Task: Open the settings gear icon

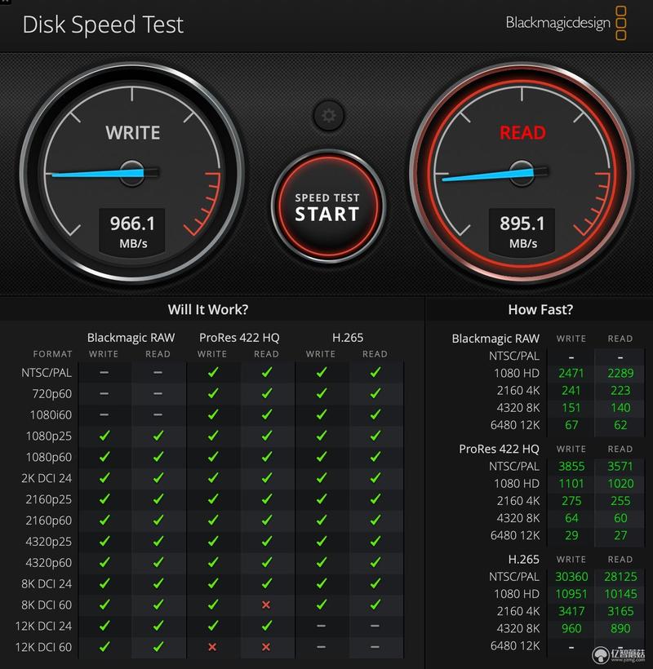Action: [328, 115]
